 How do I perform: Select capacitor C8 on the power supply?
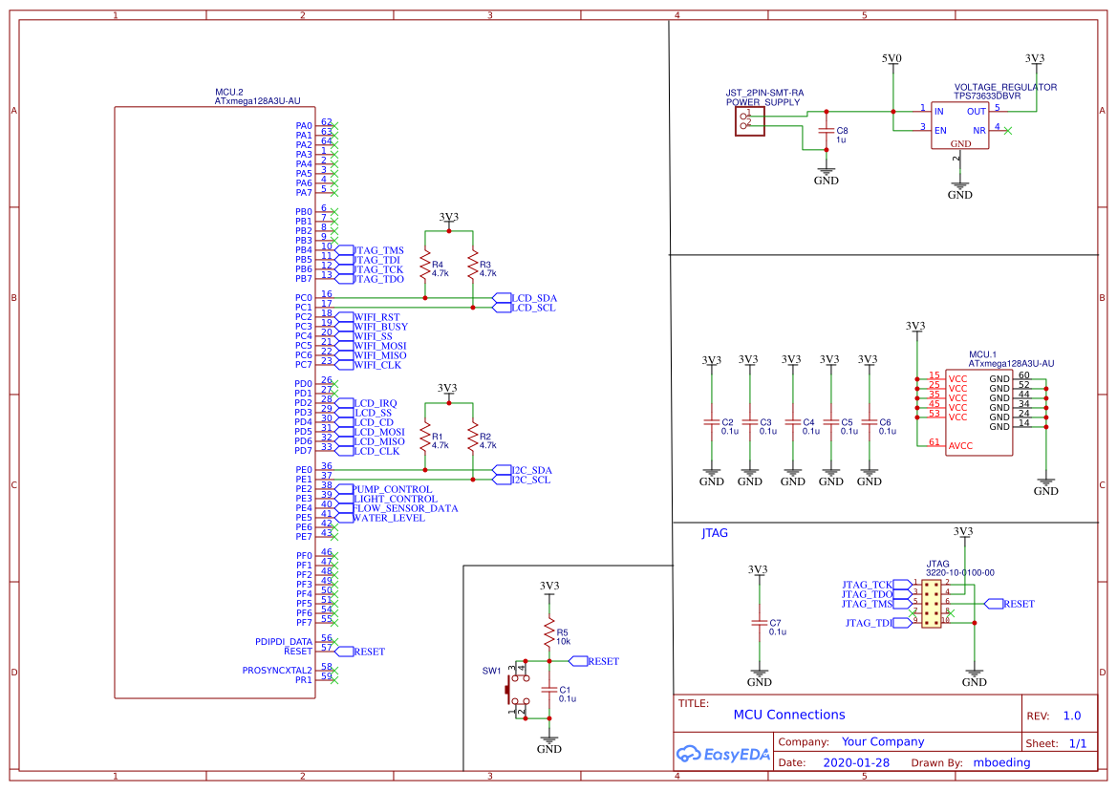pyautogui.click(x=827, y=131)
